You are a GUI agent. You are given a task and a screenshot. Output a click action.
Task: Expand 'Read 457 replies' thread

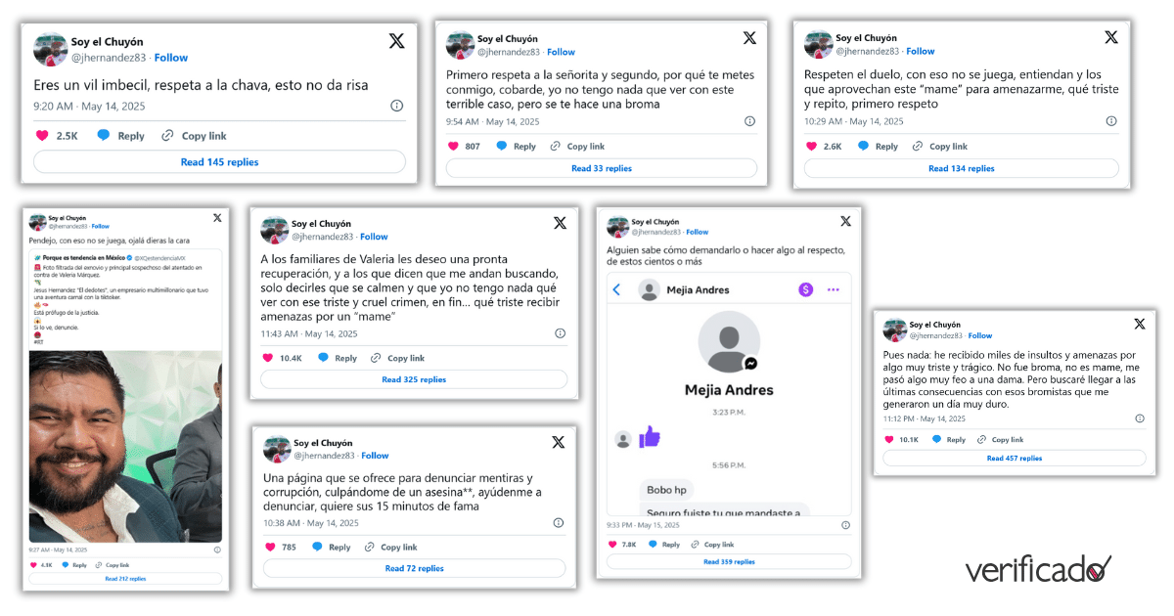pos(1014,458)
